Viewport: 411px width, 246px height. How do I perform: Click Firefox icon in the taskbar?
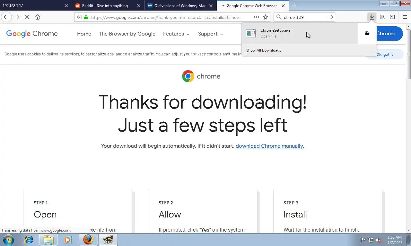(88, 240)
